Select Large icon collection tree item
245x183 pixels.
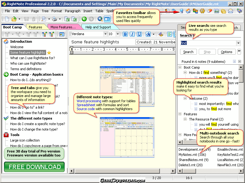(25, 140)
